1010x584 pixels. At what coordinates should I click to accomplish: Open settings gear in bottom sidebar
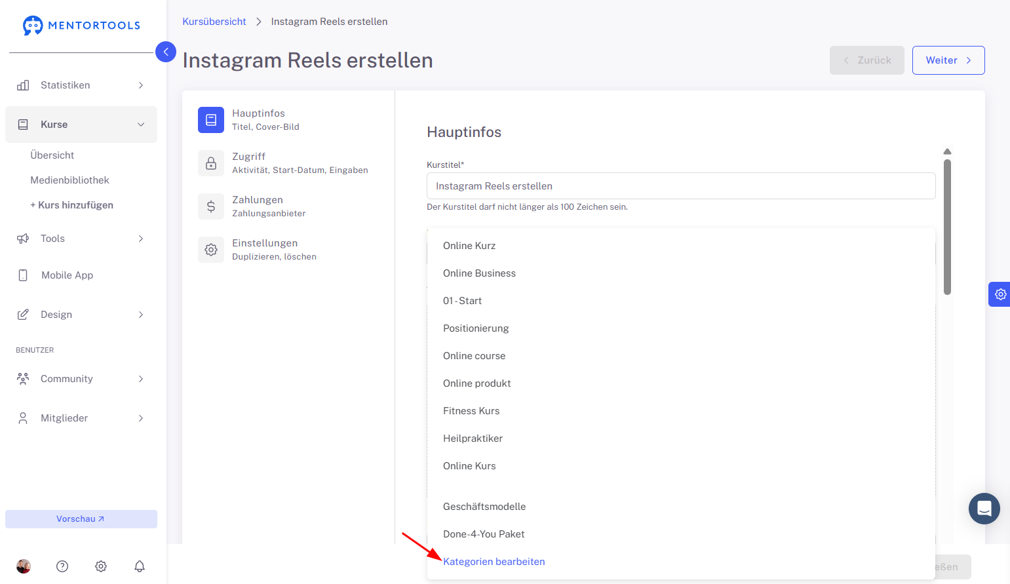pos(101,566)
